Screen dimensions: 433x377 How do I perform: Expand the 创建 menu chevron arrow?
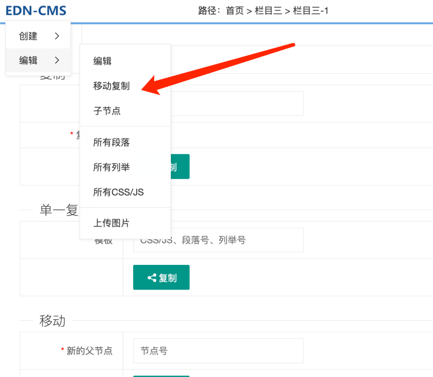pyautogui.click(x=57, y=36)
